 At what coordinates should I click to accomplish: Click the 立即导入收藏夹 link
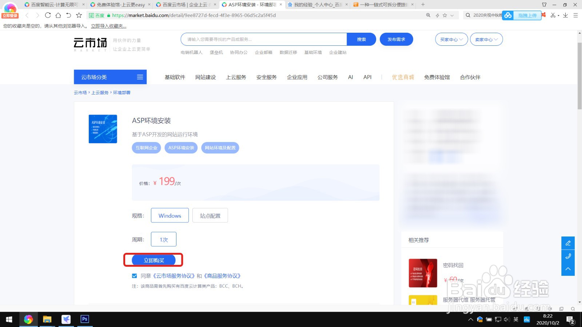[x=109, y=26]
